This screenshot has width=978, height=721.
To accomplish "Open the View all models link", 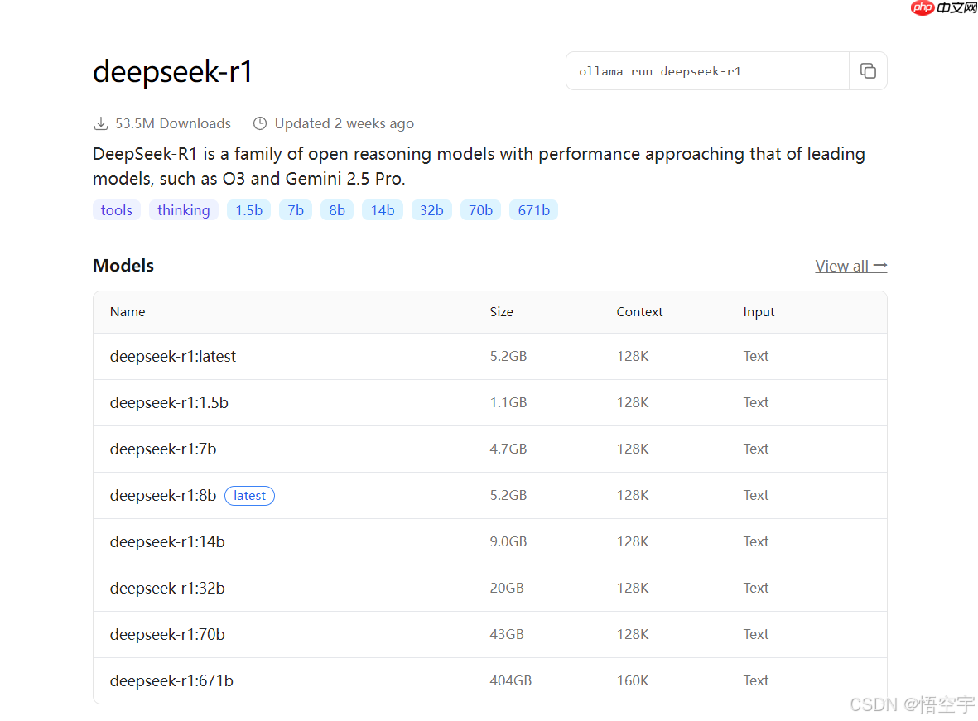I will click(850, 266).
